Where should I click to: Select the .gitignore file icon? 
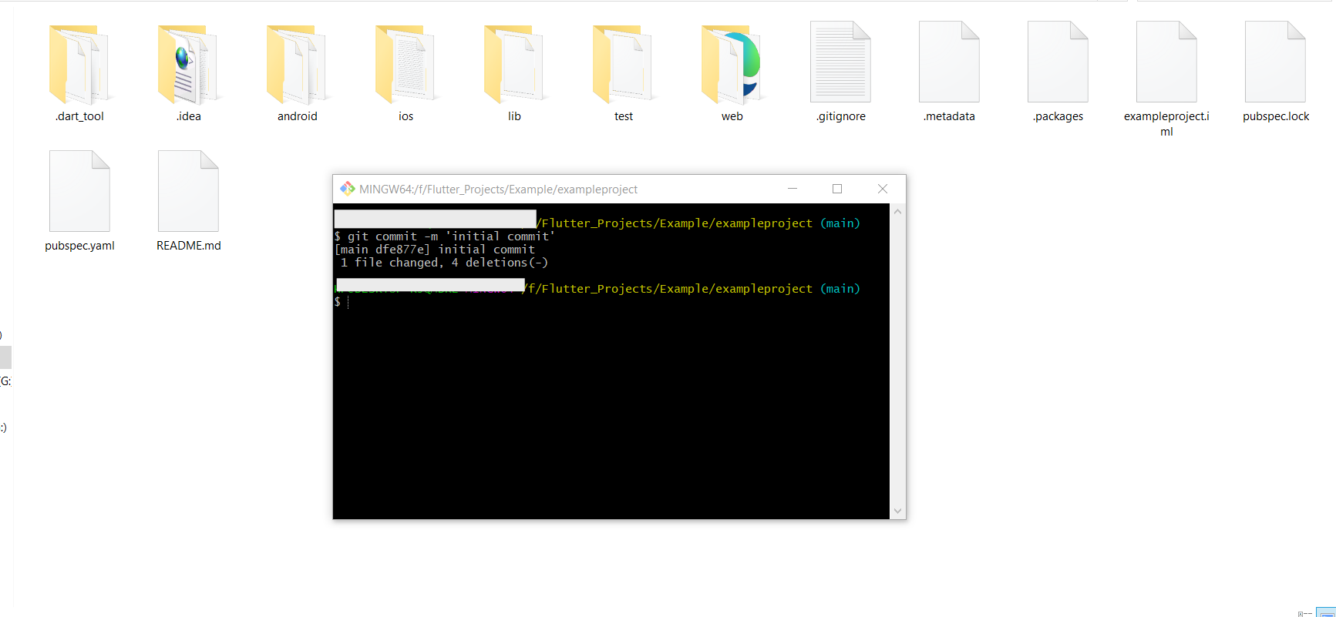840,62
